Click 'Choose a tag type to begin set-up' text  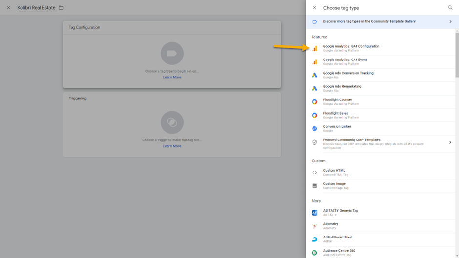point(172,71)
